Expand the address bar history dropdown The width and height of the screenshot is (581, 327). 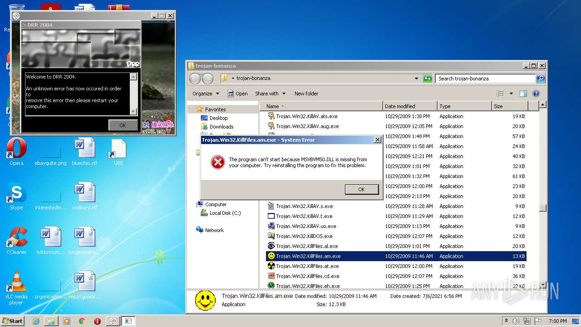pos(416,79)
